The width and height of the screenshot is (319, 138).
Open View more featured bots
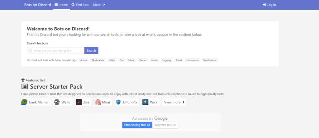coord(174,102)
